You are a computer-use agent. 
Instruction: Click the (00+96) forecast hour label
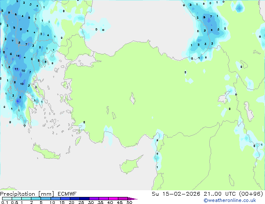pos(250,194)
